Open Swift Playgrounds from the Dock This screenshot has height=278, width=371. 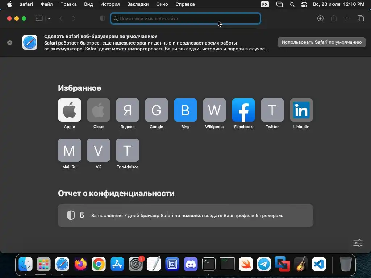click(246, 264)
